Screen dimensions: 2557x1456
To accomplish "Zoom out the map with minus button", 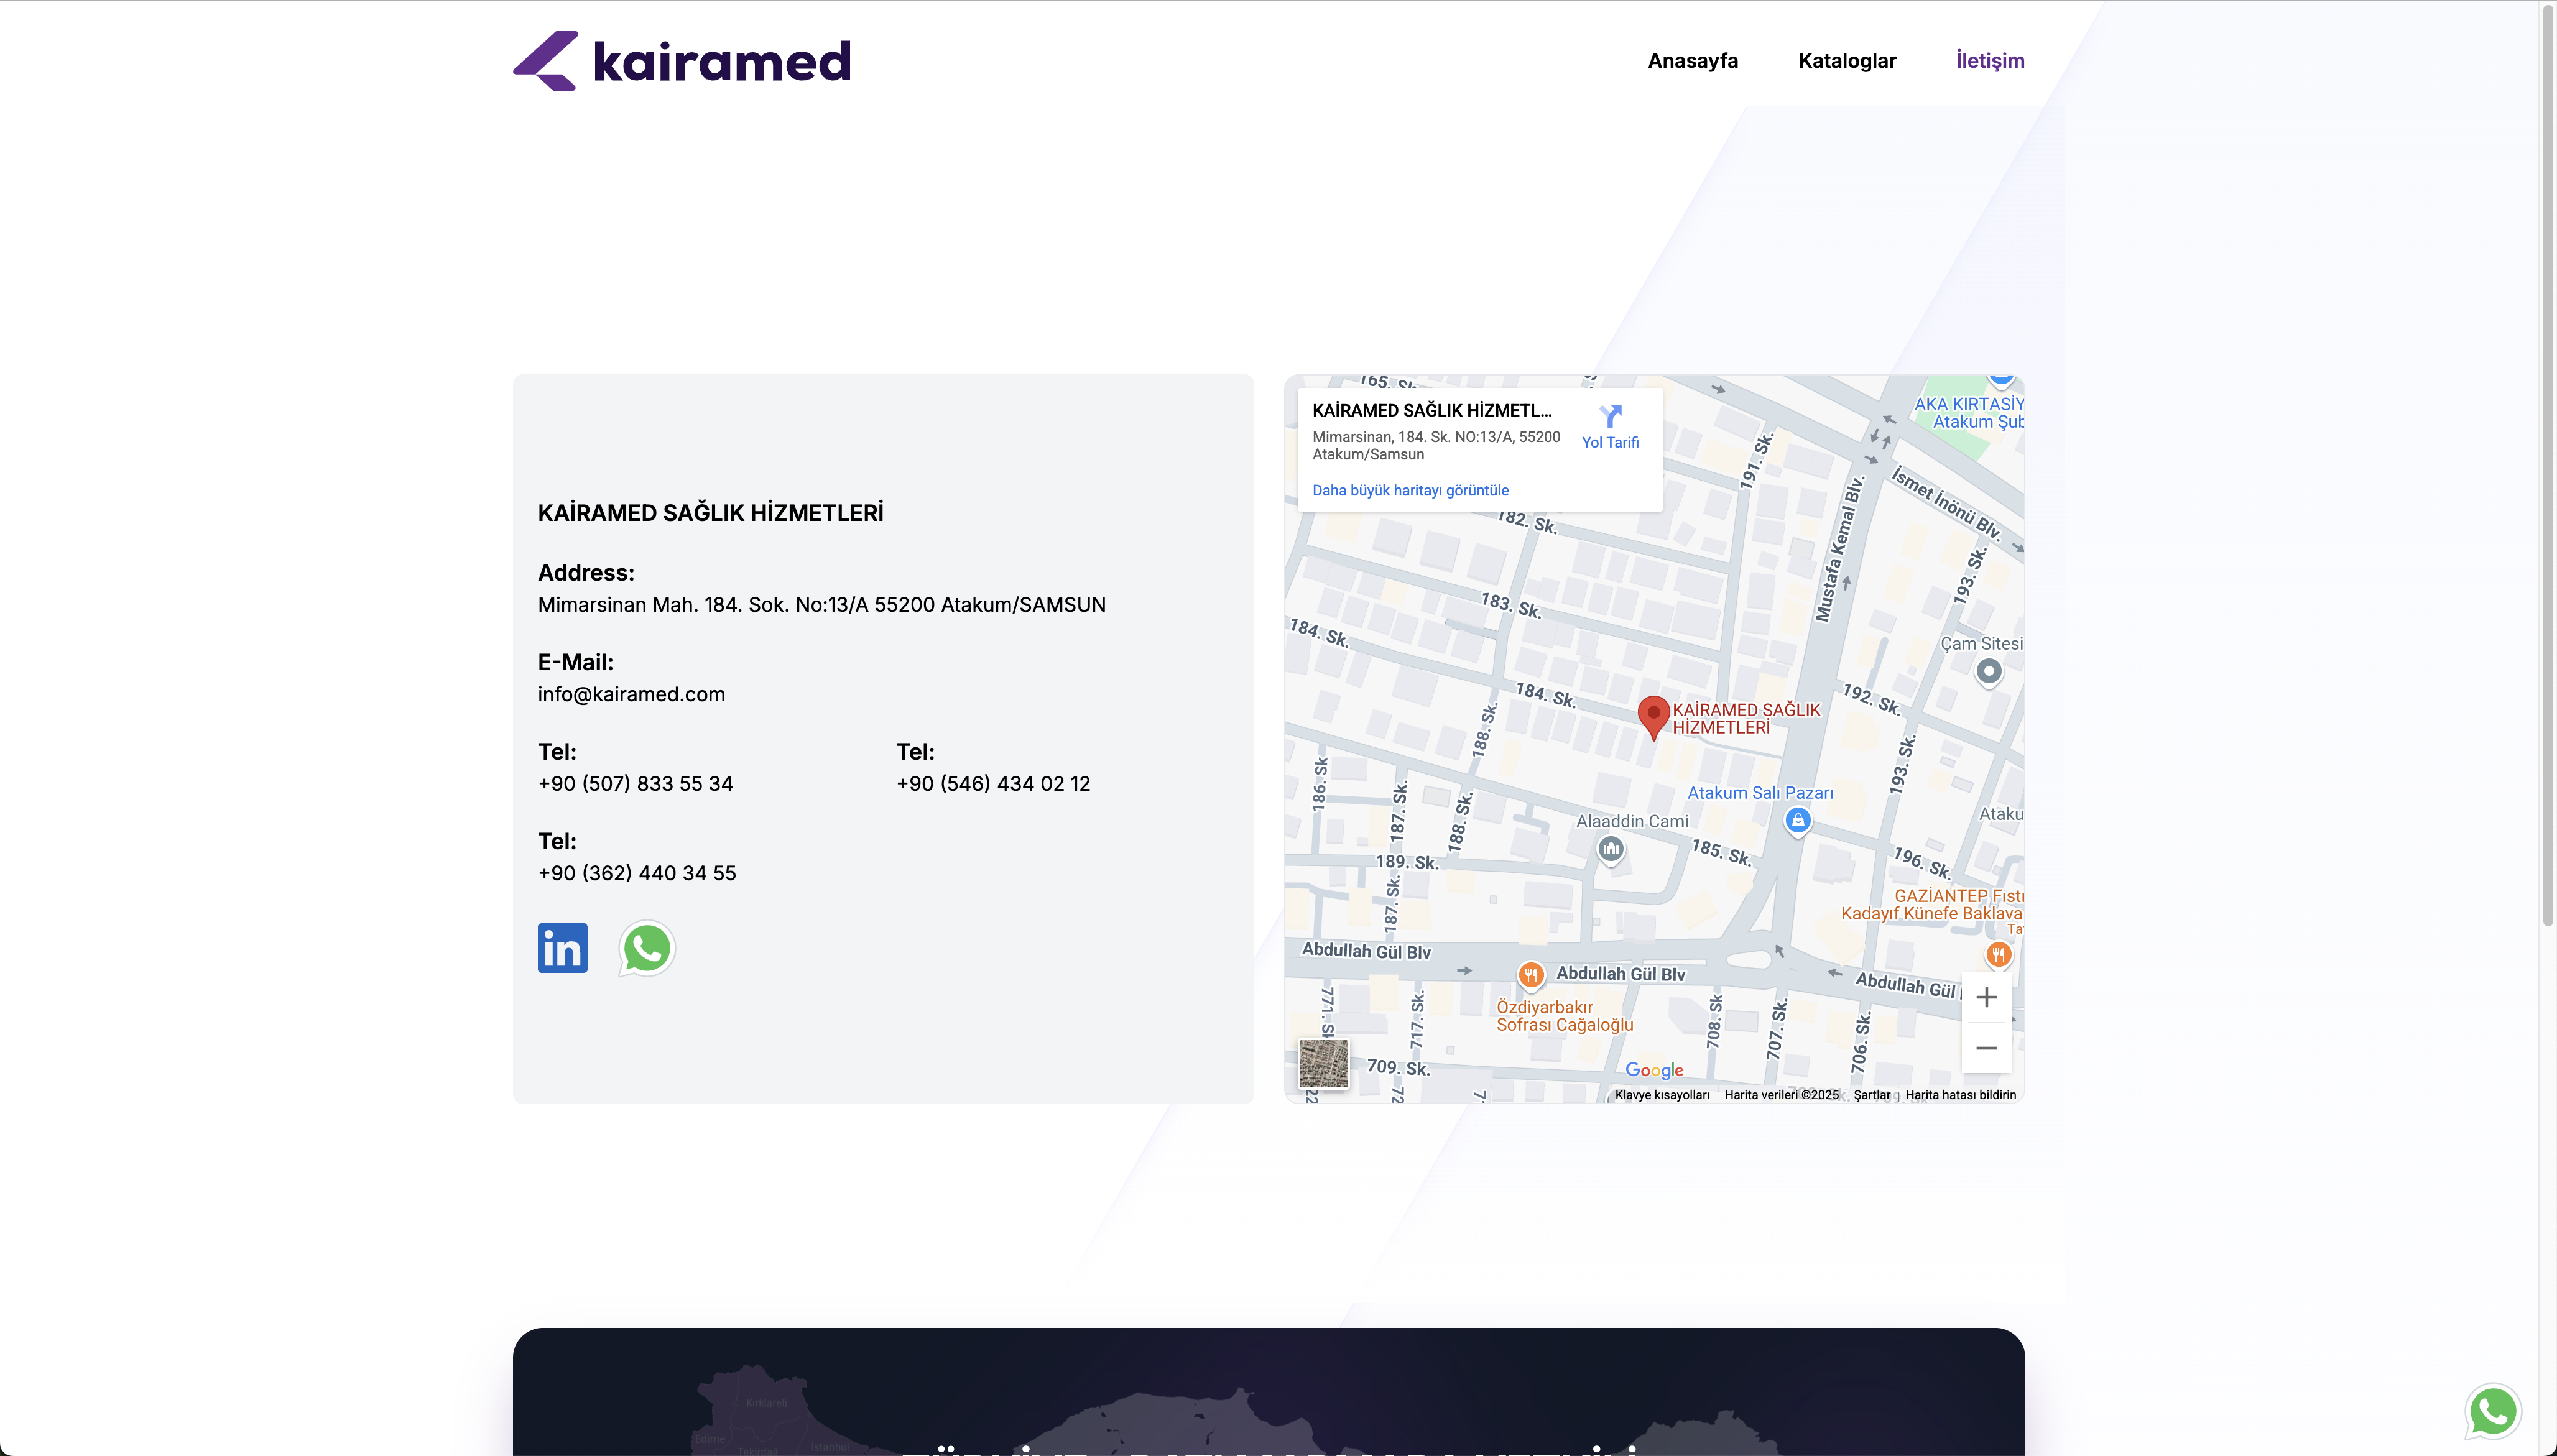I will coord(1986,1048).
